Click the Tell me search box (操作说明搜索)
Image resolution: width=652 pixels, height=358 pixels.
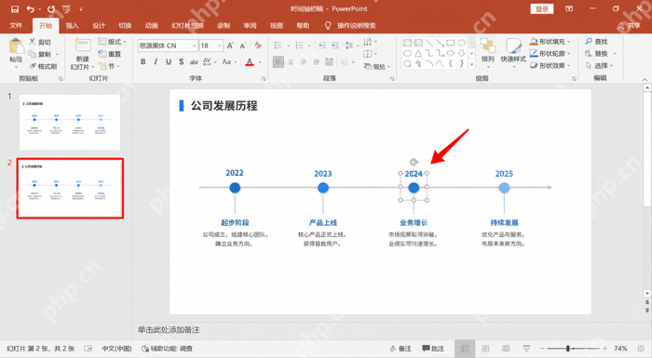click(350, 26)
